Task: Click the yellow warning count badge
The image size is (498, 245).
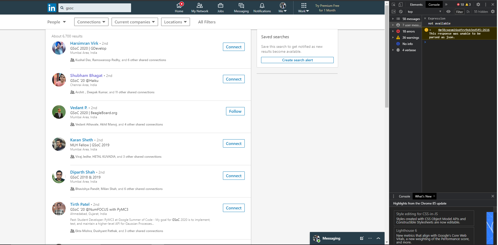Action: (468, 4)
